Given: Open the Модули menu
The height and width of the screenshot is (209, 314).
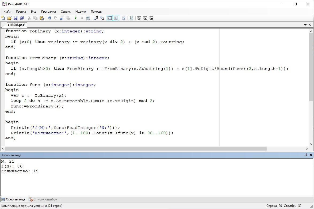Looking at the screenshot, I should click(81, 12).
